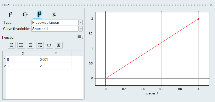Switch to specific heat (Cp) tab
The width and height of the screenshot is (215, 102).
point(25,14)
